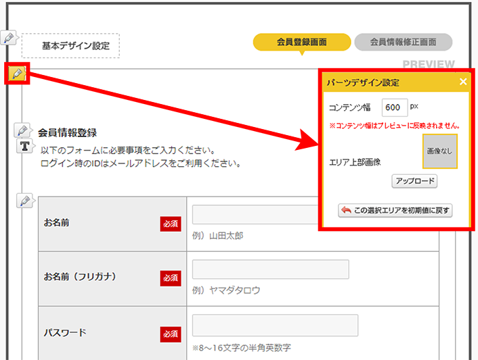Screen dimensions: 478x360
Task: Click the red-highlighted pencil edit icon
Action: [17, 74]
